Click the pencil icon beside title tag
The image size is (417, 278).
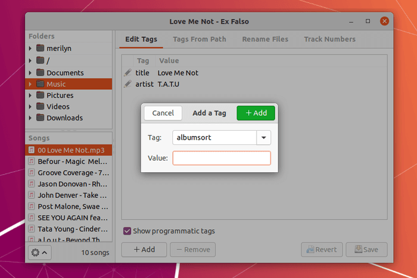click(x=128, y=72)
